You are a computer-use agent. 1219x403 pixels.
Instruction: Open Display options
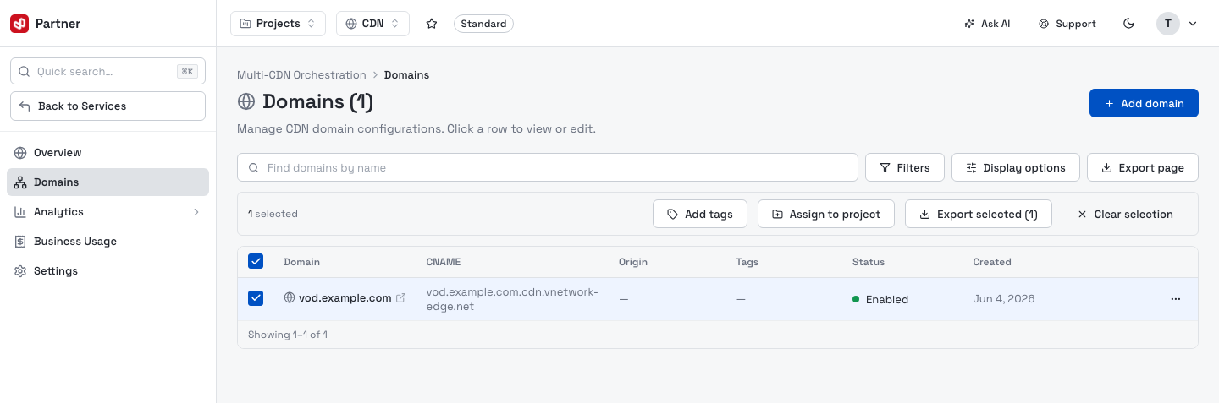click(x=1015, y=167)
